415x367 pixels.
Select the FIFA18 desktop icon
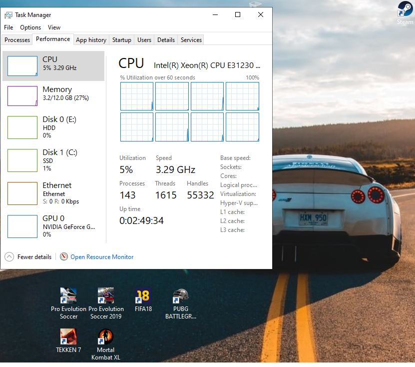143,296
